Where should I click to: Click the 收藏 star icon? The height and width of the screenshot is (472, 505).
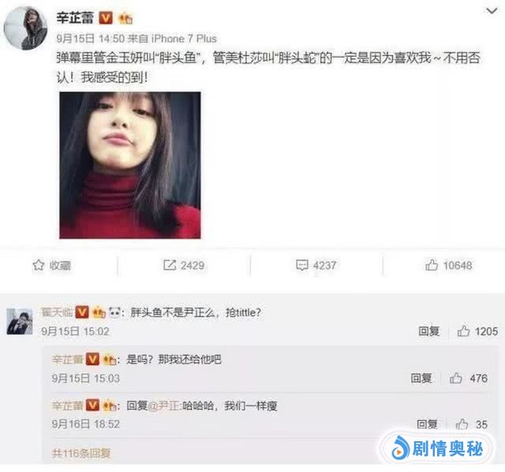(x=39, y=265)
